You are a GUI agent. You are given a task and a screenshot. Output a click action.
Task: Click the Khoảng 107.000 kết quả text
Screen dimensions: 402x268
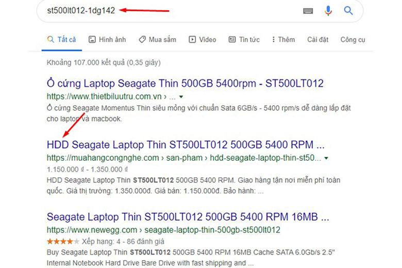[104, 62]
